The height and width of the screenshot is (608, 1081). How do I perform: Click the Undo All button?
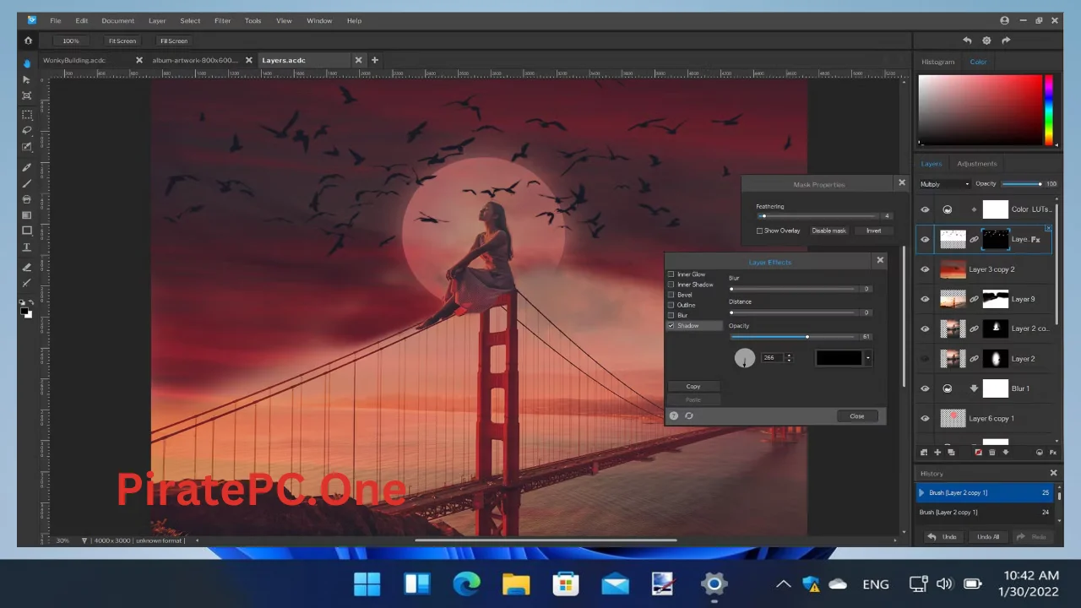(x=988, y=537)
